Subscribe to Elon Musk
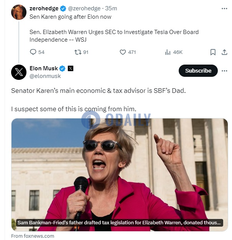Screen dimensions: 232x240 tap(198, 71)
